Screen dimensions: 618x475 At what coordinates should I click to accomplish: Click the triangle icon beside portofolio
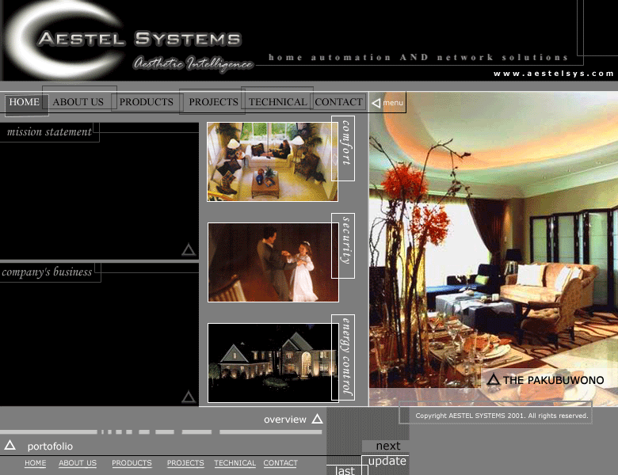pos(10,446)
